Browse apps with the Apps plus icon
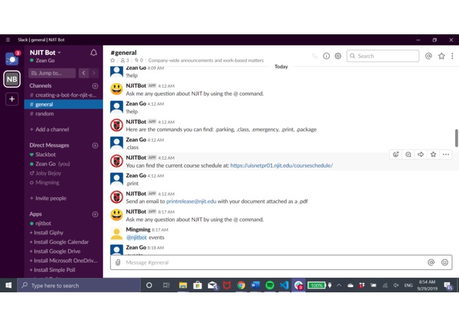Screen dimensions: 459x326 [x=95, y=214]
